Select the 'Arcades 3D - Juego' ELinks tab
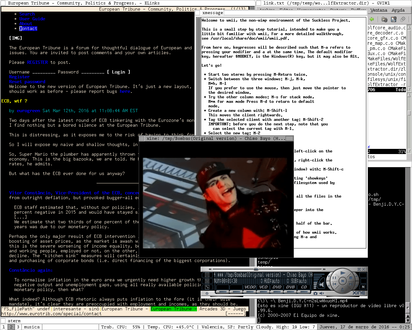412x330 pixels. (x=223, y=309)
